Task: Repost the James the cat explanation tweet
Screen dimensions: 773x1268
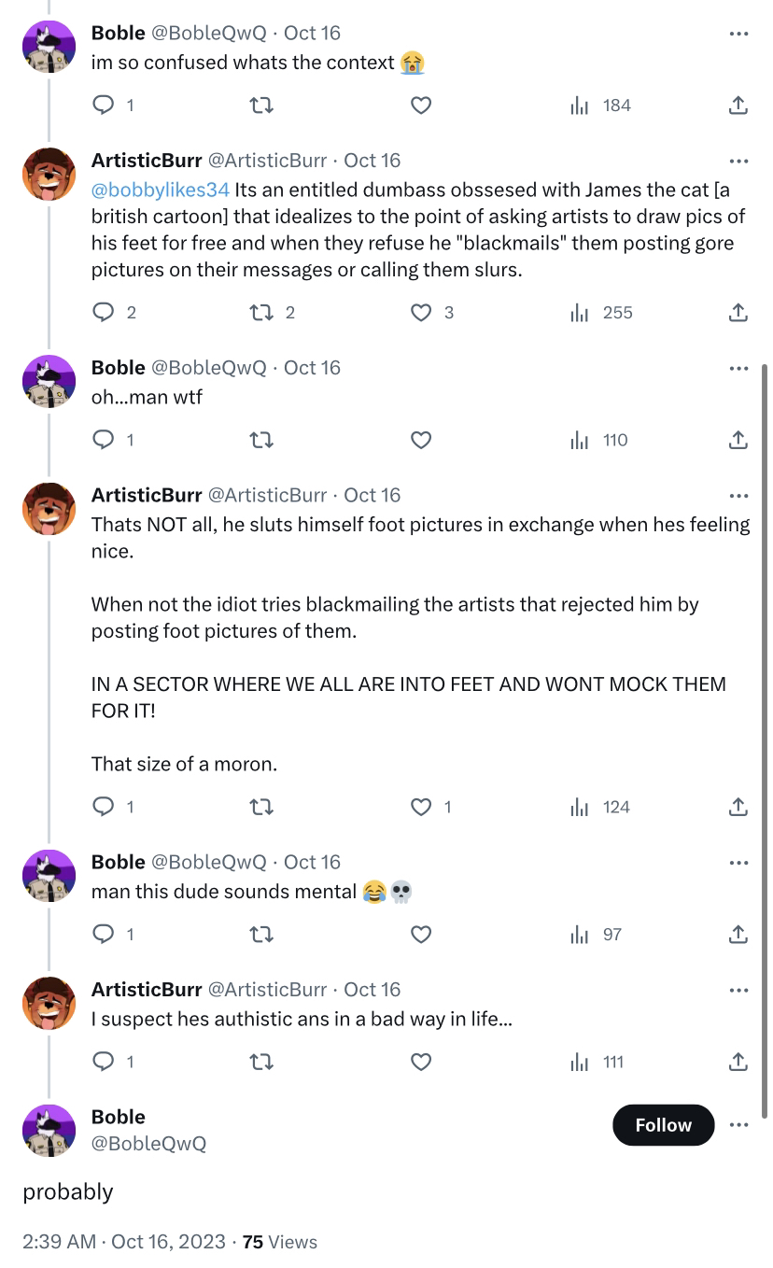Action: click(262, 313)
